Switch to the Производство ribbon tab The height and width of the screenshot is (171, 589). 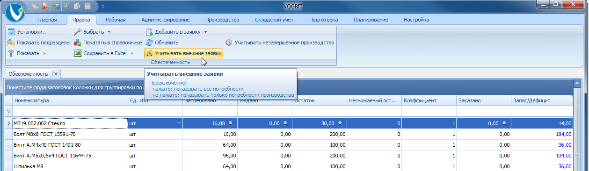222,20
